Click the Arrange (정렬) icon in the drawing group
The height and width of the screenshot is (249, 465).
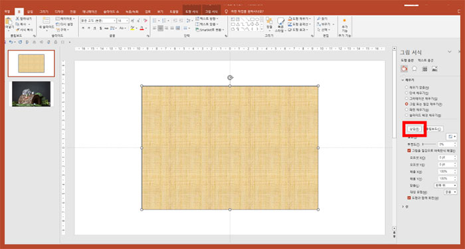coord(269,21)
